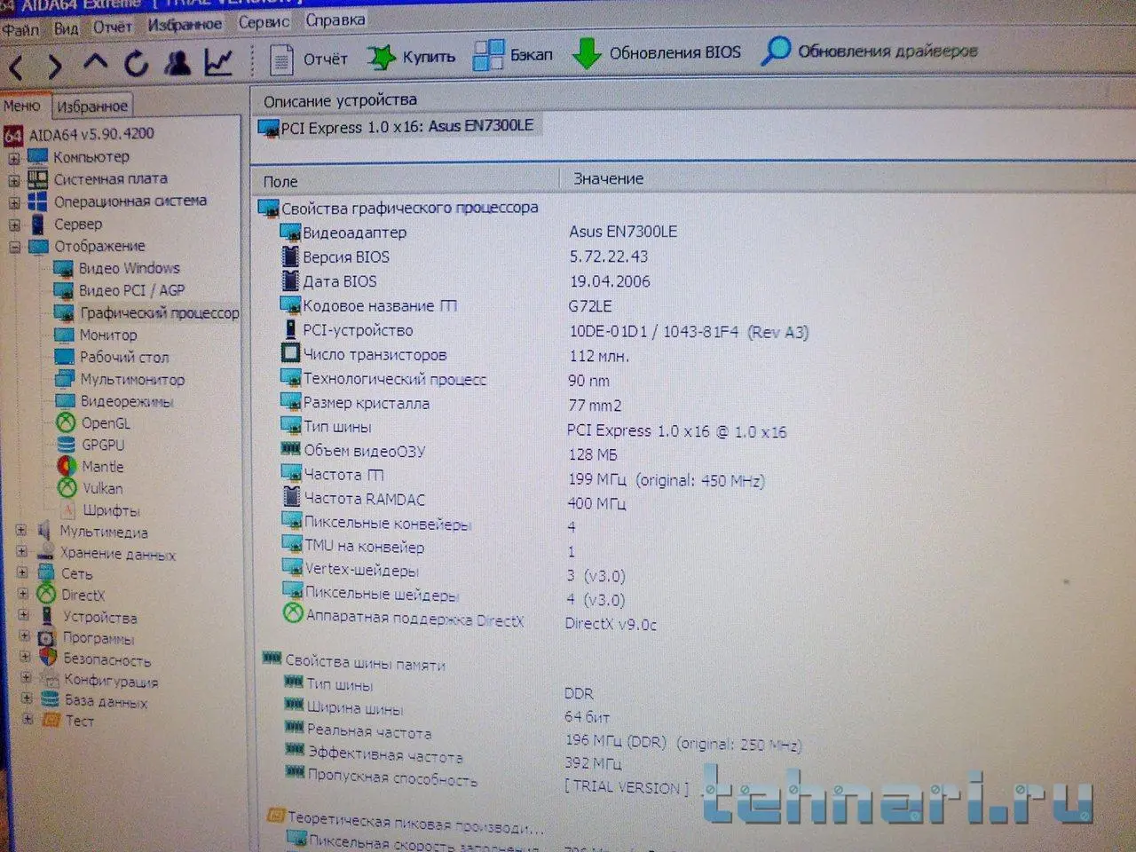Select the Число транзисторов row
Image resolution: width=1136 pixels, height=852 pixels.
point(455,355)
